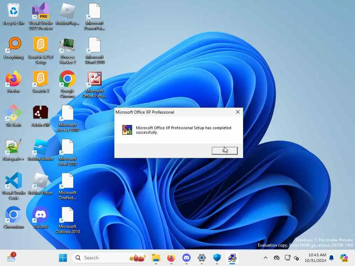Switch to Office setup taskbar item
355x266 pixels.
pyautogui.click(x=232, y=258)
